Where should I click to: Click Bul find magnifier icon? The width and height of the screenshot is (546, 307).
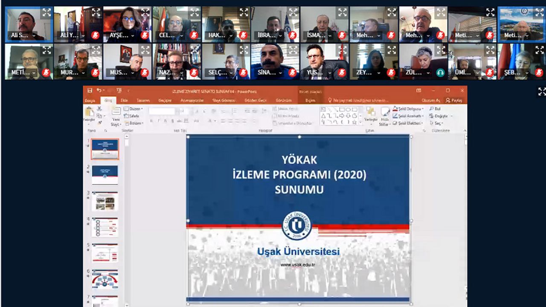(x=432, y=109)
